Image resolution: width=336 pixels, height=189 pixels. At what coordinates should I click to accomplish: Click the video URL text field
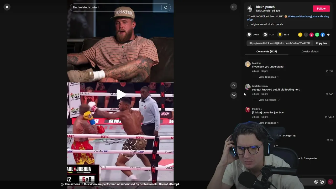[280, 43]
